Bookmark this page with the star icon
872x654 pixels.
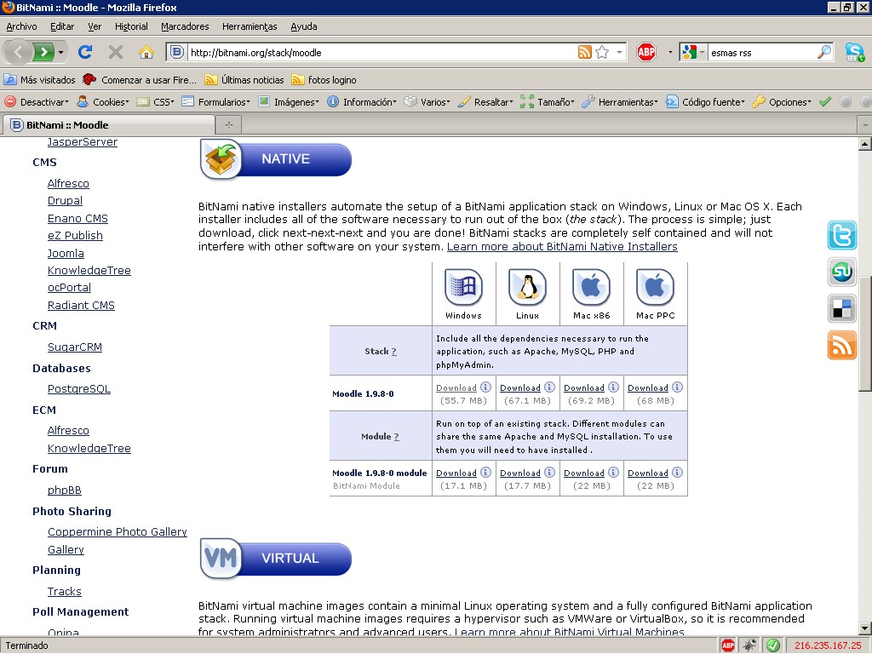pyautogui.click(x=602, y=52)
